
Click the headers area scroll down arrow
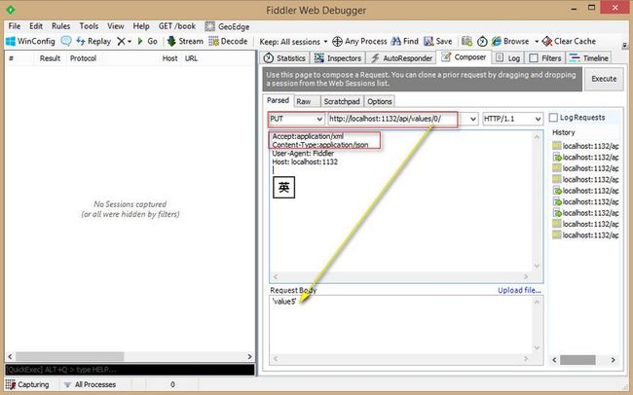(x=537, y=266)
